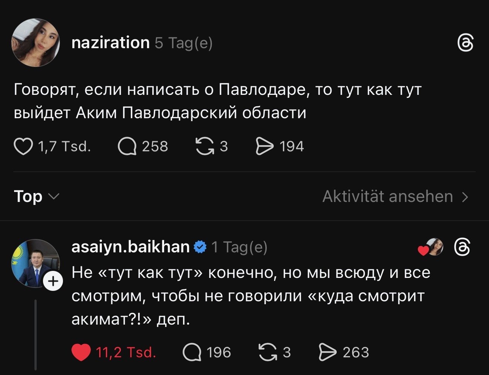View naziration's profile picture
The width and height of the screenshot is (489, 375).
tap(36, 43)
